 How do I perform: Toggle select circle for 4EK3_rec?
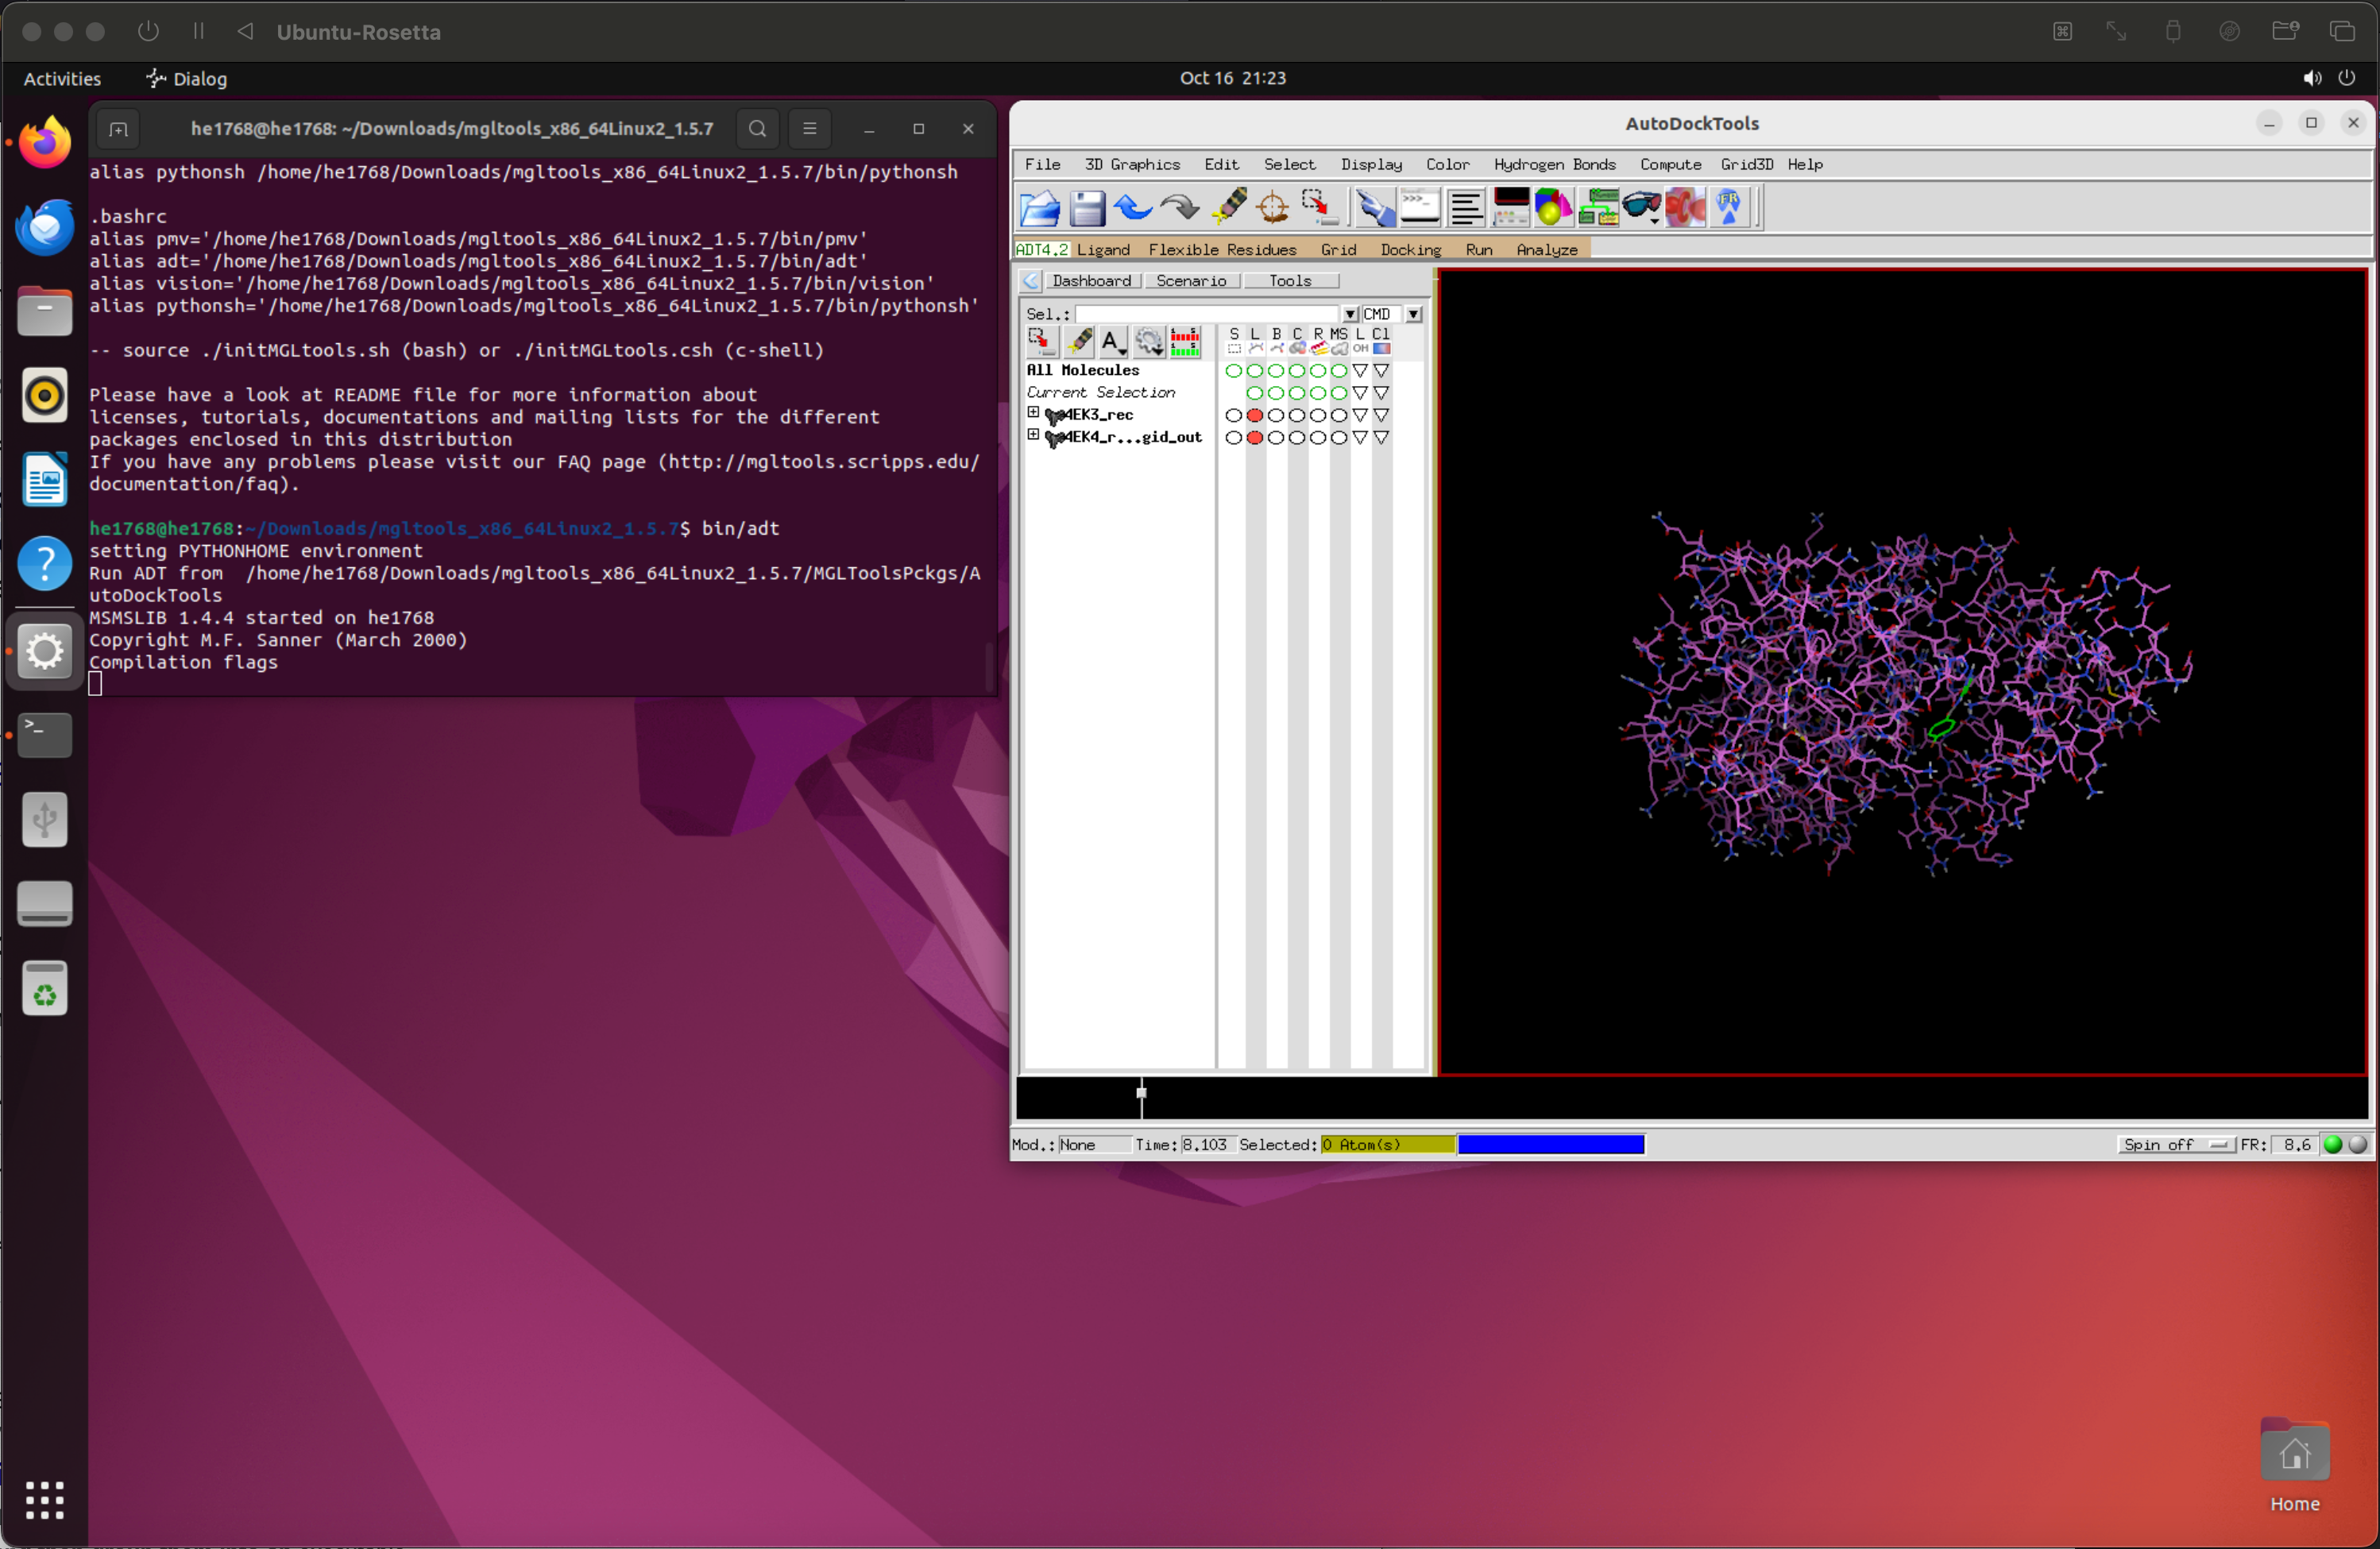coord(1233,415)
